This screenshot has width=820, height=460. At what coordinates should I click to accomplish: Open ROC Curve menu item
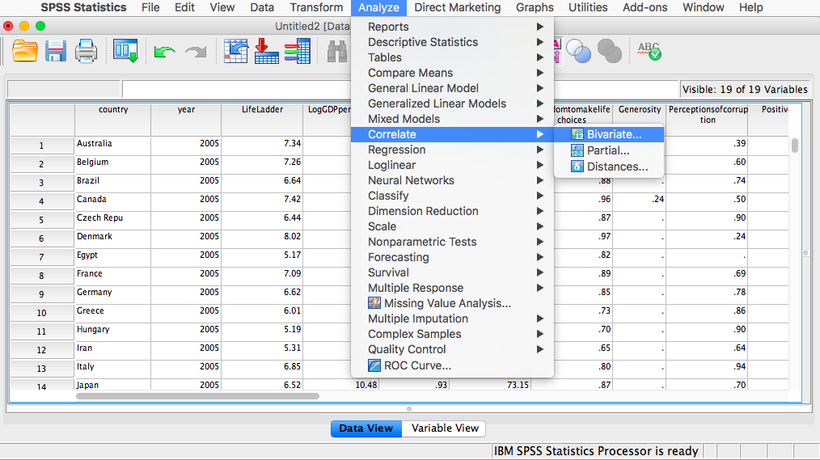452,365
